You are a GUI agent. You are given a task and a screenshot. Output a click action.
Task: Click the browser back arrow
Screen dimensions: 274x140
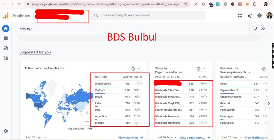[5, 4]
